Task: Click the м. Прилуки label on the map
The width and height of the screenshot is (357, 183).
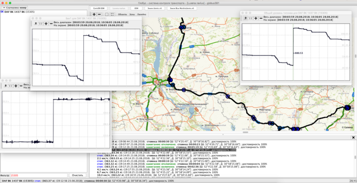Action: [221, 76]
